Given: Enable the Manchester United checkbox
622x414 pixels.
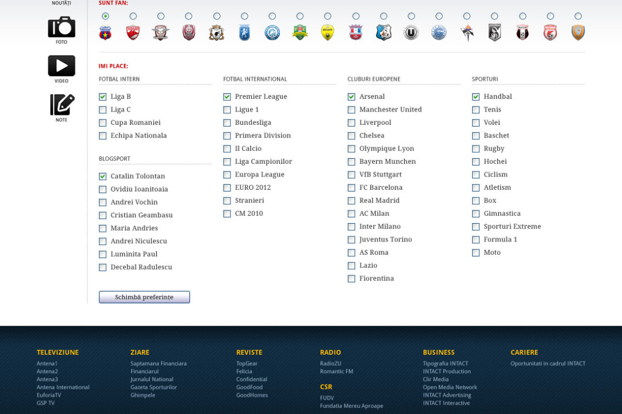Looking at the screenshot, I should coord(351,110).
